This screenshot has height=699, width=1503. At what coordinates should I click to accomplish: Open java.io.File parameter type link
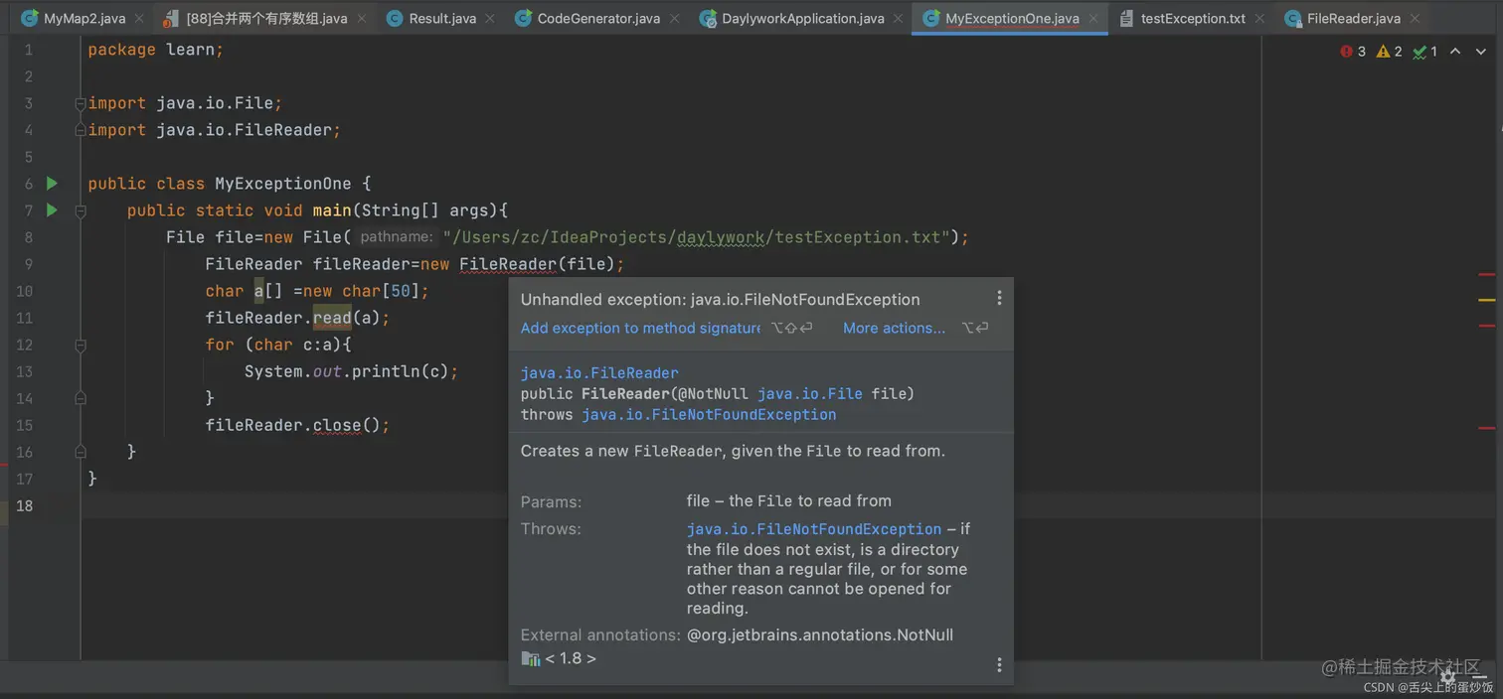point(809,393)
